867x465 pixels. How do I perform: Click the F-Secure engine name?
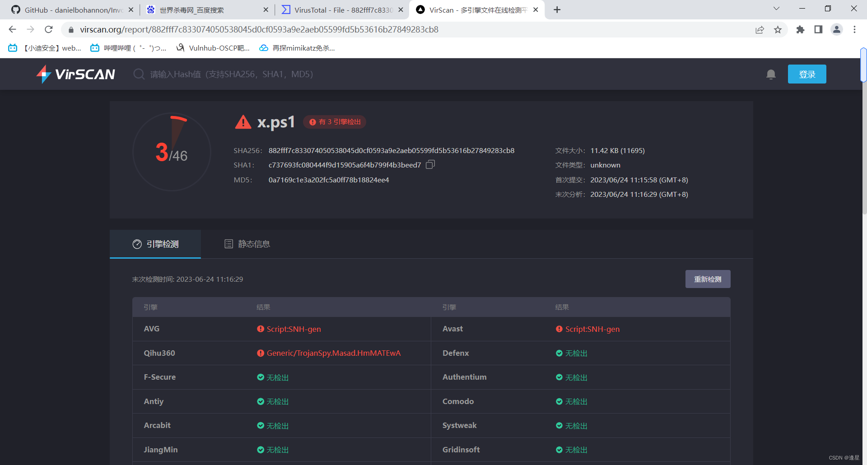point(160,377)
